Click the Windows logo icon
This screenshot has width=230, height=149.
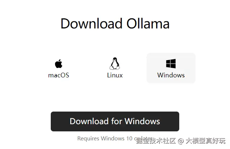point(171,64)
